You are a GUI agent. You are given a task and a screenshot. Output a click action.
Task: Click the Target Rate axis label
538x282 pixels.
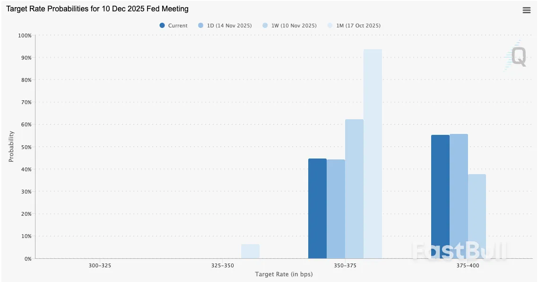[283, 274]
